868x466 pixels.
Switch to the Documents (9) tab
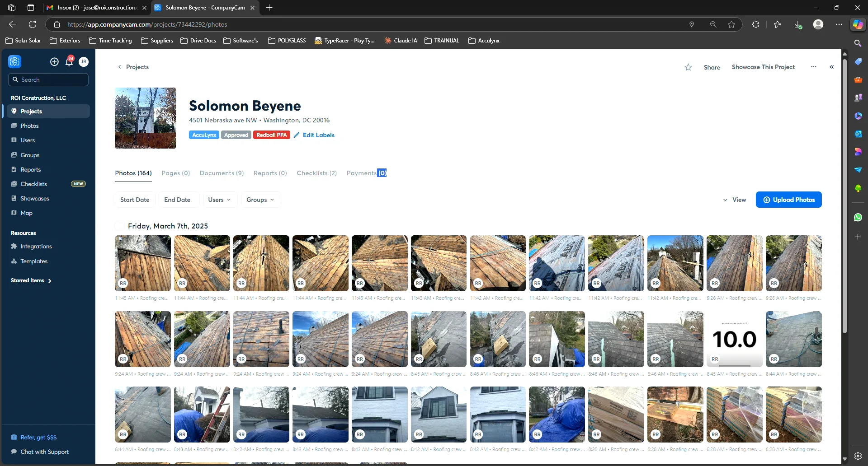pyautogui.click(x=222, y=173)
